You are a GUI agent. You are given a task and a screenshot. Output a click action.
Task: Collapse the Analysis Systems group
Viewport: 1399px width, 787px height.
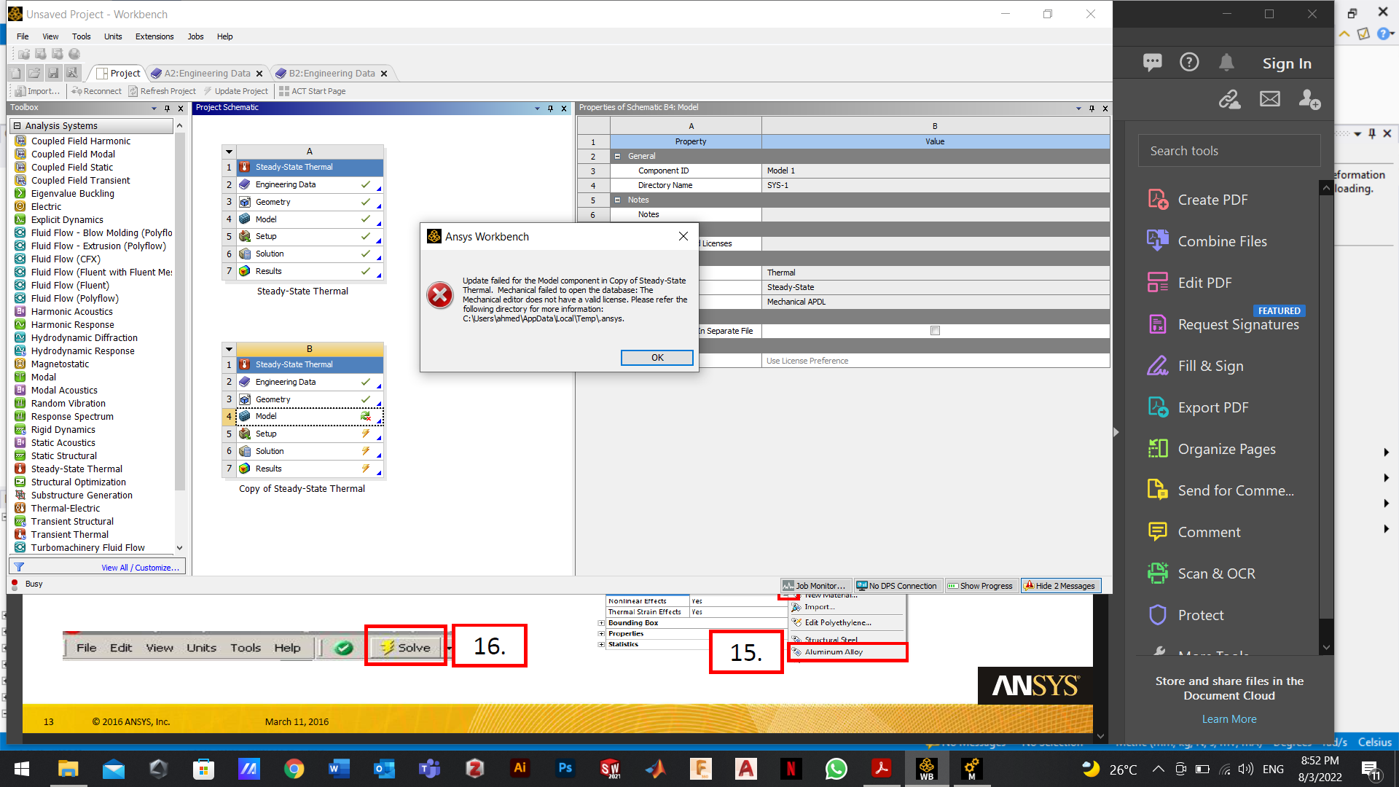point(17,126)
